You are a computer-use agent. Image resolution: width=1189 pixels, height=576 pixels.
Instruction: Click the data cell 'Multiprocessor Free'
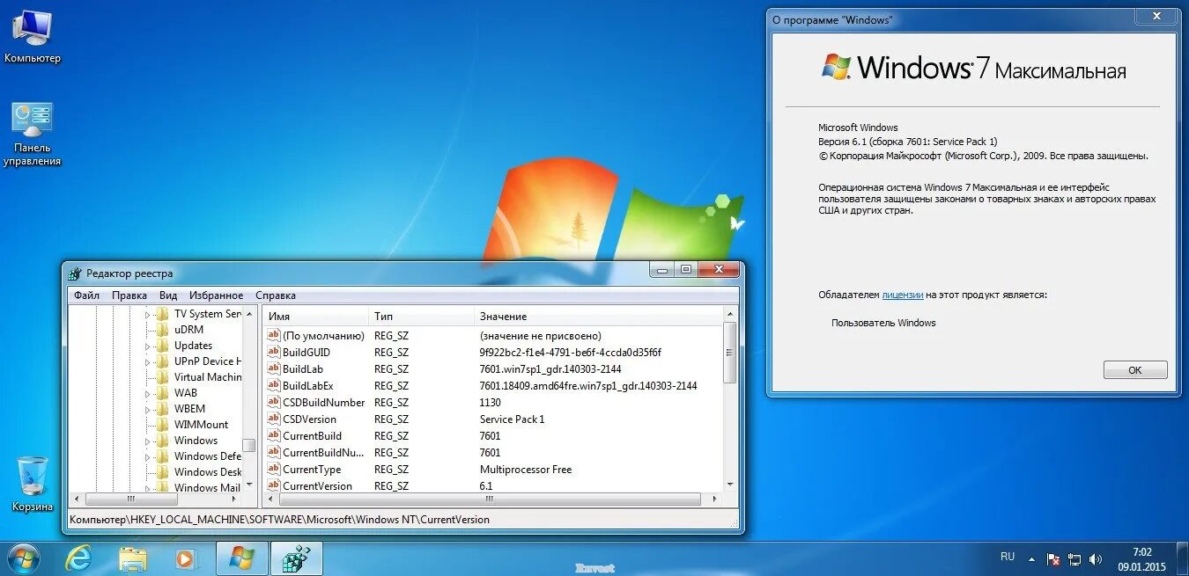(526, 469)
